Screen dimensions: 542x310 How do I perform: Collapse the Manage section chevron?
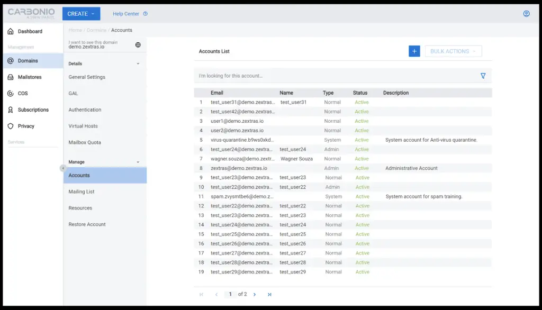coord(138,162)
